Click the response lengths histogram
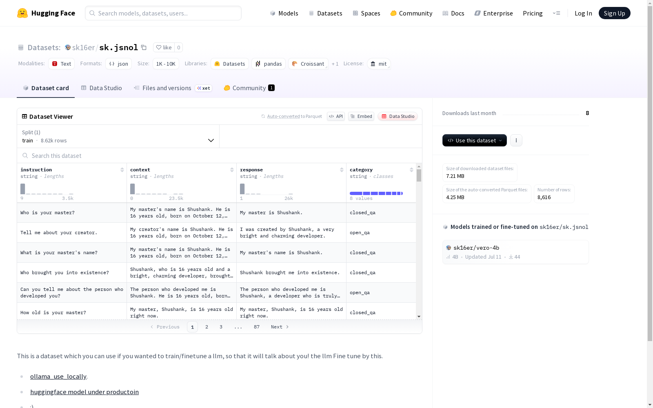The height and width of the screenshot is (408, 653). pos(267,189)
